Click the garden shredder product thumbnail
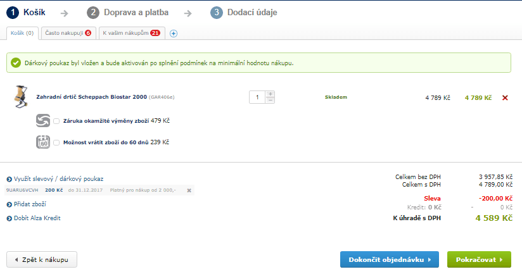 (21, 96)
